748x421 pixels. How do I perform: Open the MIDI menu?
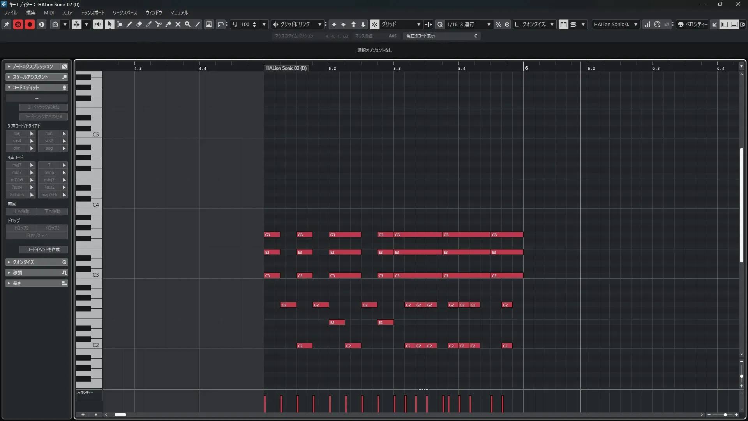(x=49, y=12)
